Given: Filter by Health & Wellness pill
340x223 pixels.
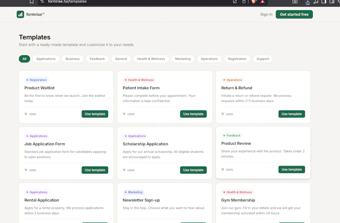Looking at the screenshot, I should tap(151, 59).
